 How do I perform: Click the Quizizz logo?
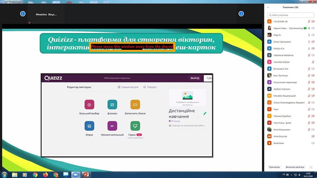[53, 78]
